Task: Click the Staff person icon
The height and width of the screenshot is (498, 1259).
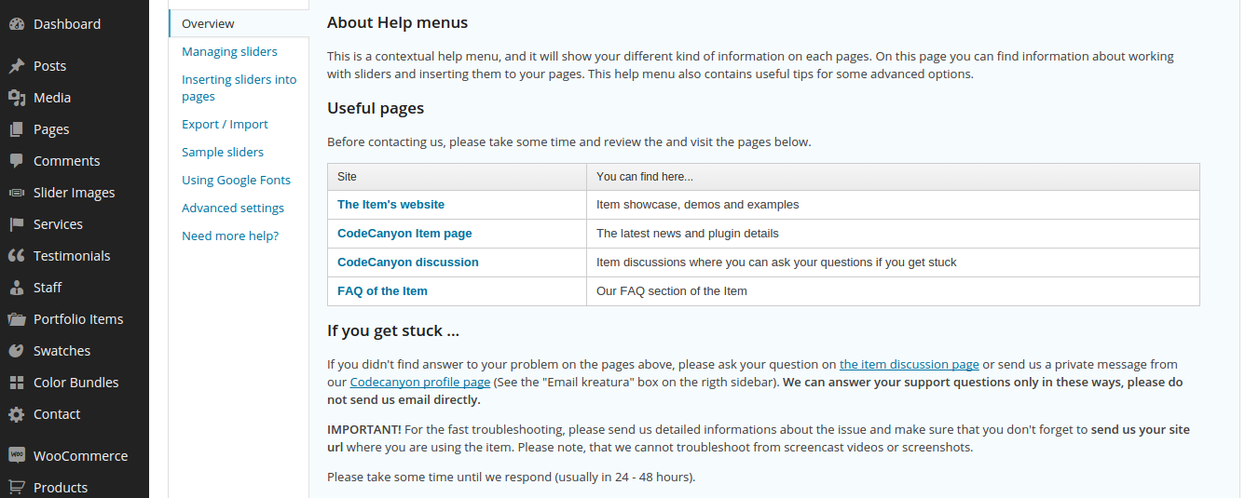Action: 17,288
